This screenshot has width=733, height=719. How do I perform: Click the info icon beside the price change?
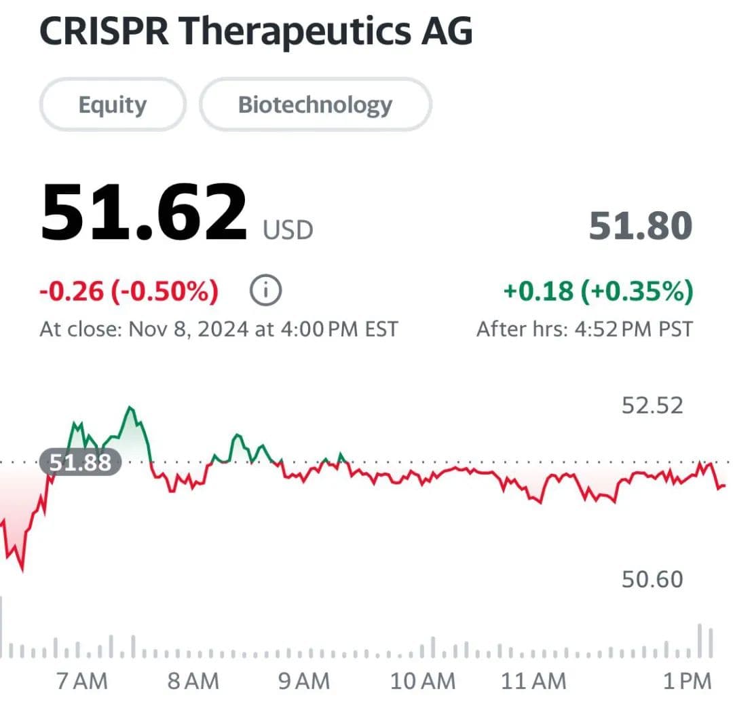(x=266, y=291)
